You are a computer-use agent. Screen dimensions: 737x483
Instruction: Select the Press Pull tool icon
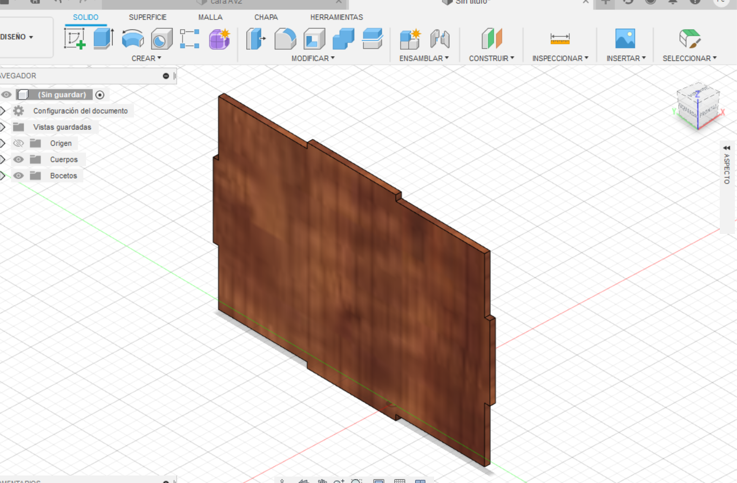256,39
